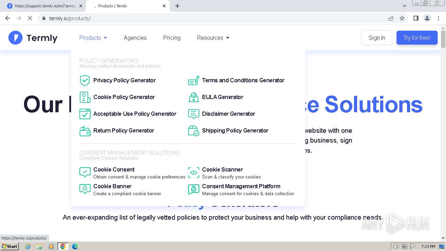Click the Return Policy Generator wallet icon
The image size is (446, 251).
pyautogui.click(x=85, y=131)
